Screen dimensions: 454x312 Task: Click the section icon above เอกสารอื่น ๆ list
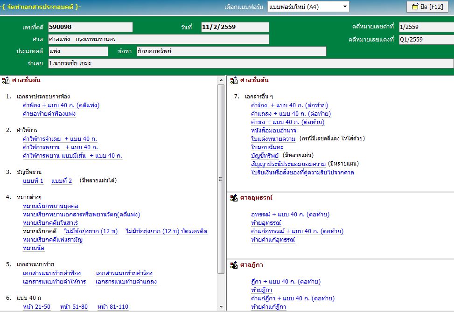point(234,80)
